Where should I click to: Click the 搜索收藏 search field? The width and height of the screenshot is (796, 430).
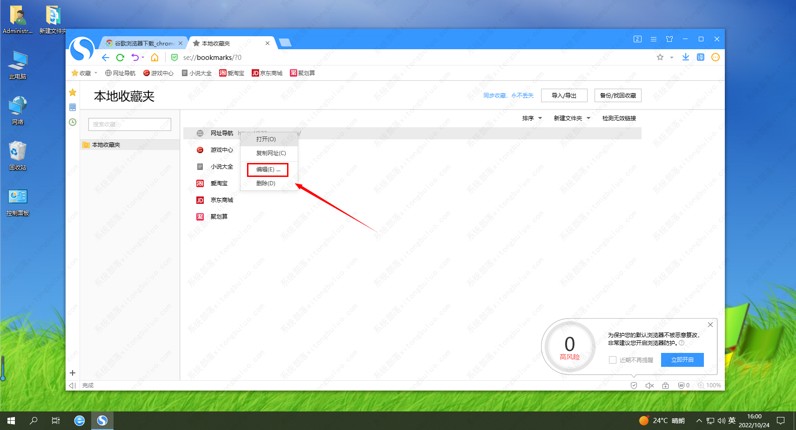point(130,124)
